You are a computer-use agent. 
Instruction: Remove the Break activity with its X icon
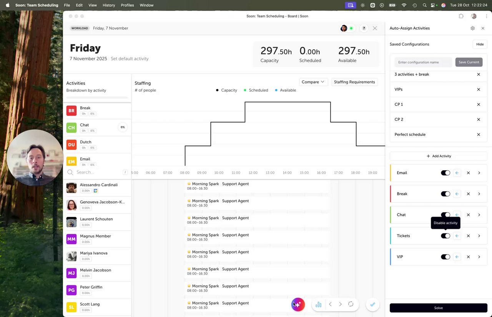point(468,194)
